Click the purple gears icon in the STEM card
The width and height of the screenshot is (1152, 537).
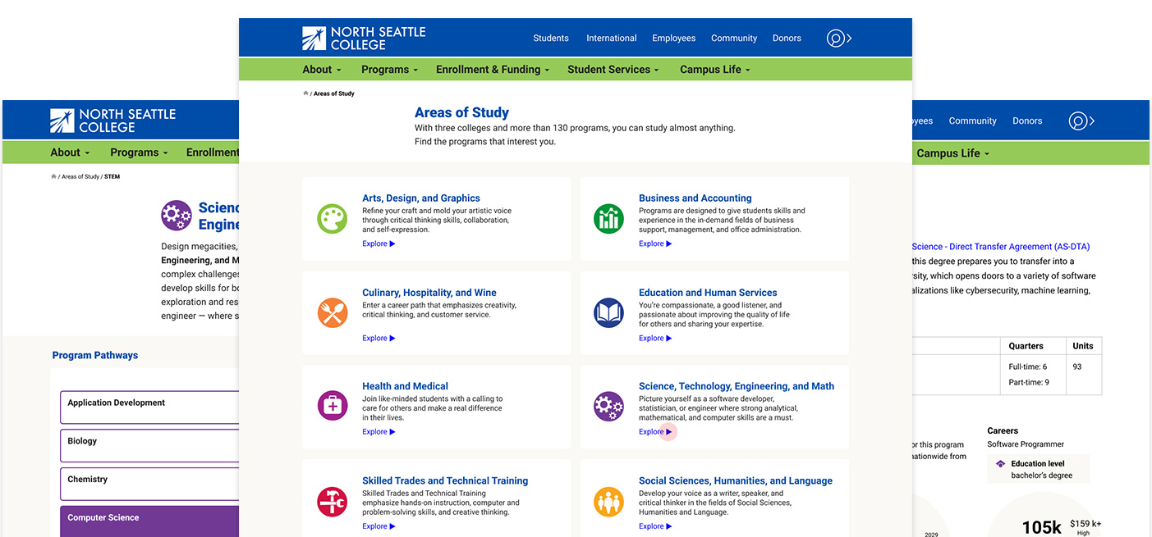609,406
